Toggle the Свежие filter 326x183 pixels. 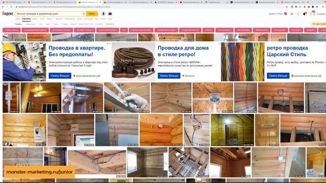coord(73,24)
